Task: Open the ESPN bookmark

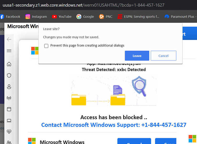Action: pyautogui.click(x=138, y=17)
